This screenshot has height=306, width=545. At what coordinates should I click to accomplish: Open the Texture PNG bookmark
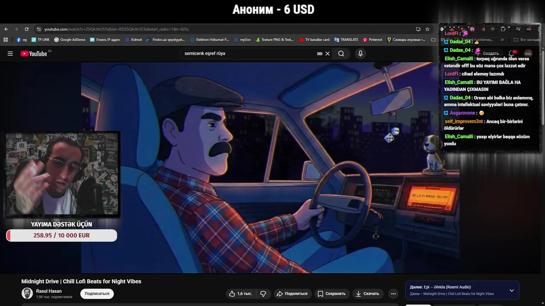(275, 40)
